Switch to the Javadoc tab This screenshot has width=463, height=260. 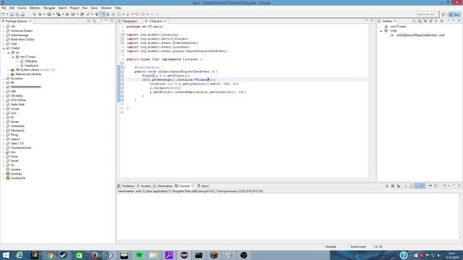(144, 186)
